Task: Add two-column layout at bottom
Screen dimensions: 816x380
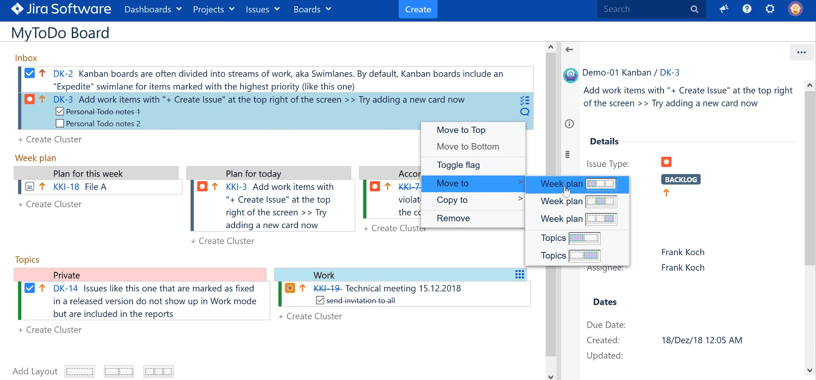Action: tap(119, 371)
